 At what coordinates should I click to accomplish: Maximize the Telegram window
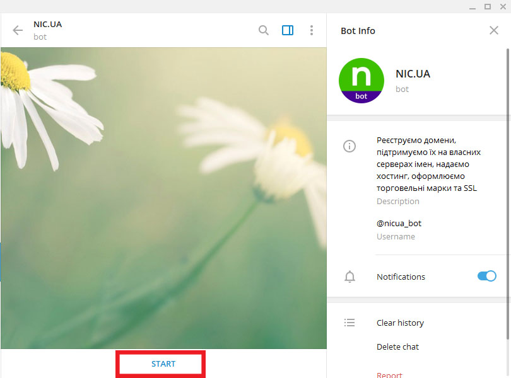point(487,6)
